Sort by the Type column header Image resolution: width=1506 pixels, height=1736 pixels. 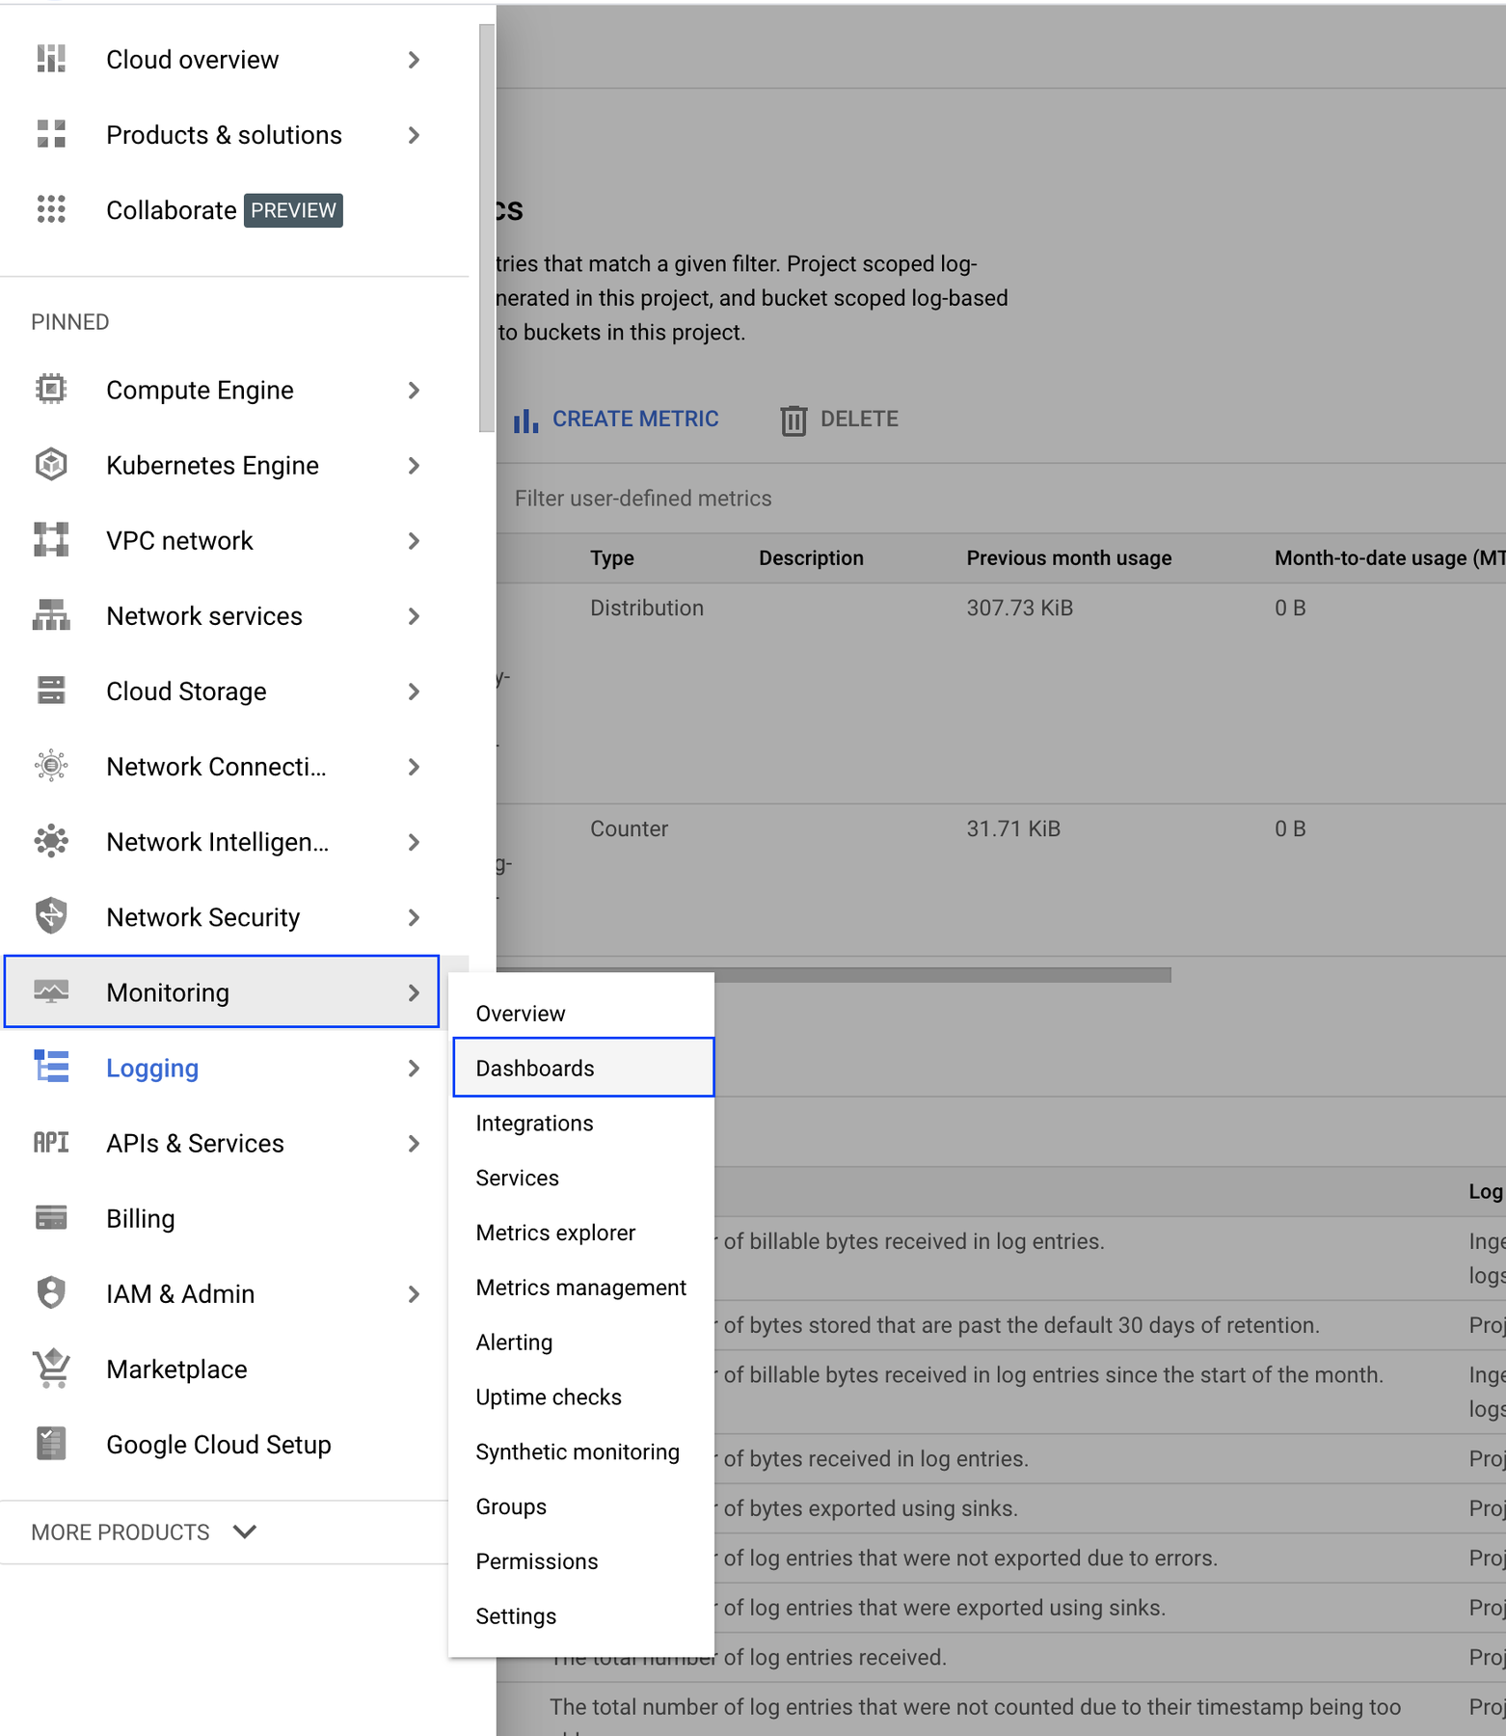click(x=612, y=557)
